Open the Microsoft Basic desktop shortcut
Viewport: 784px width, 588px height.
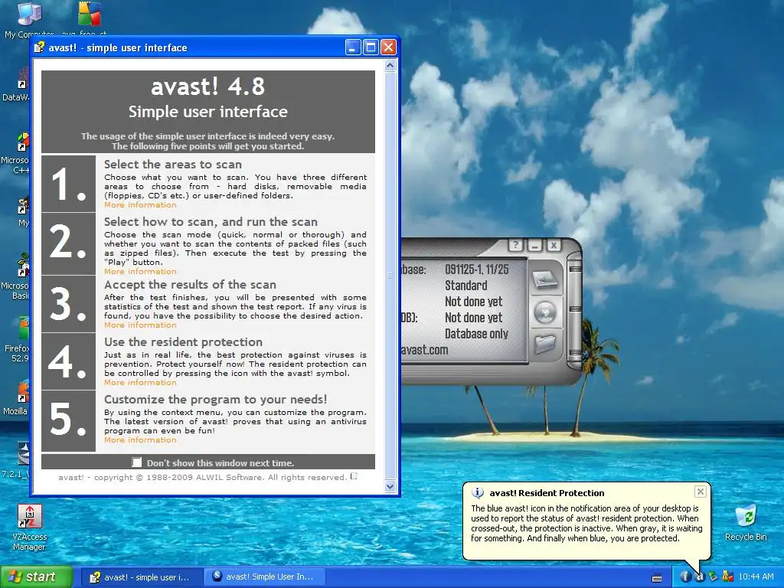coord(16,276)
